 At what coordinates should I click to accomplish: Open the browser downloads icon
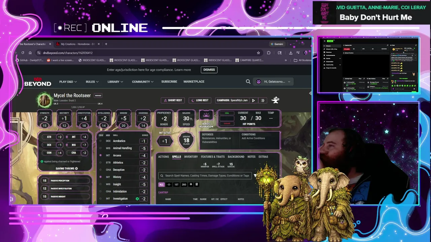(x=291, y=53)
